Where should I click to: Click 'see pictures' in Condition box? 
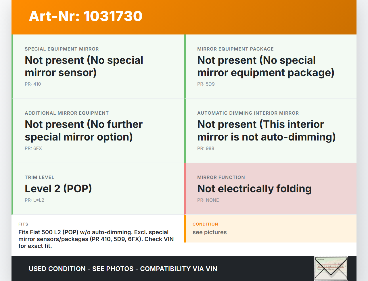[x=210, y=232]
